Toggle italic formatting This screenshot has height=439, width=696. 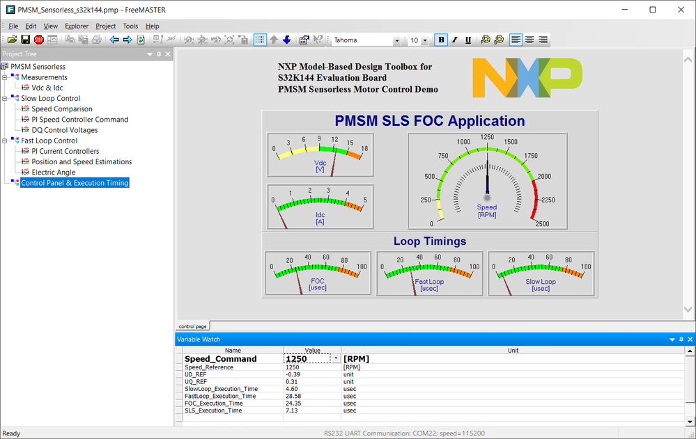click(x=454, y=40)
